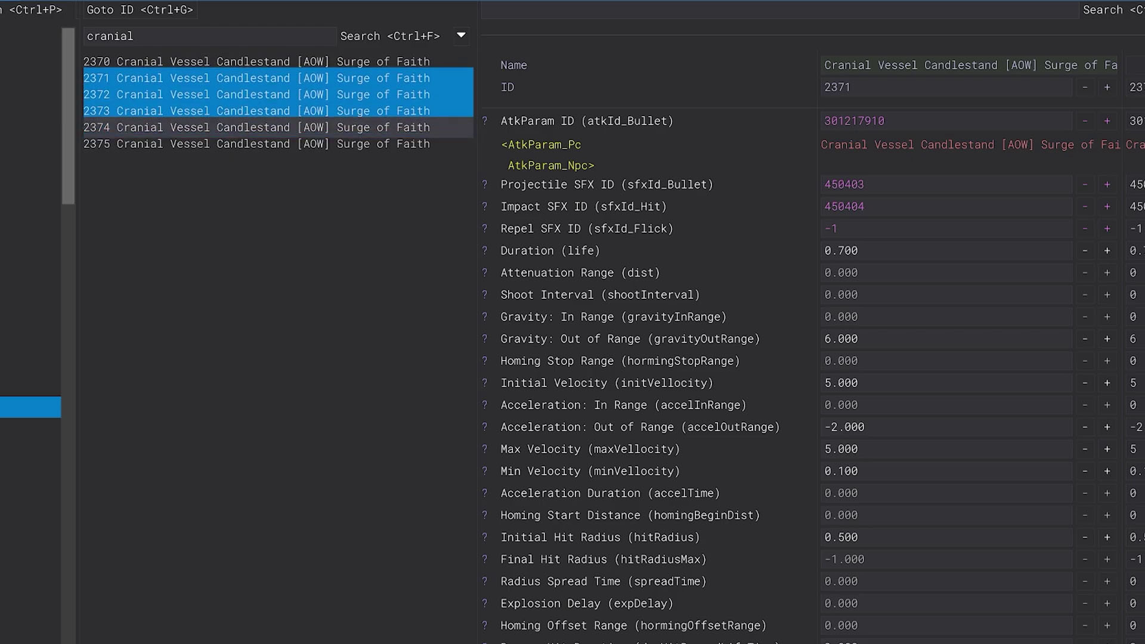The width and height of the screenshot is (1145, 644).
Task: Click the row search box containing 'cranial'
Action: (x=209, y=36)
